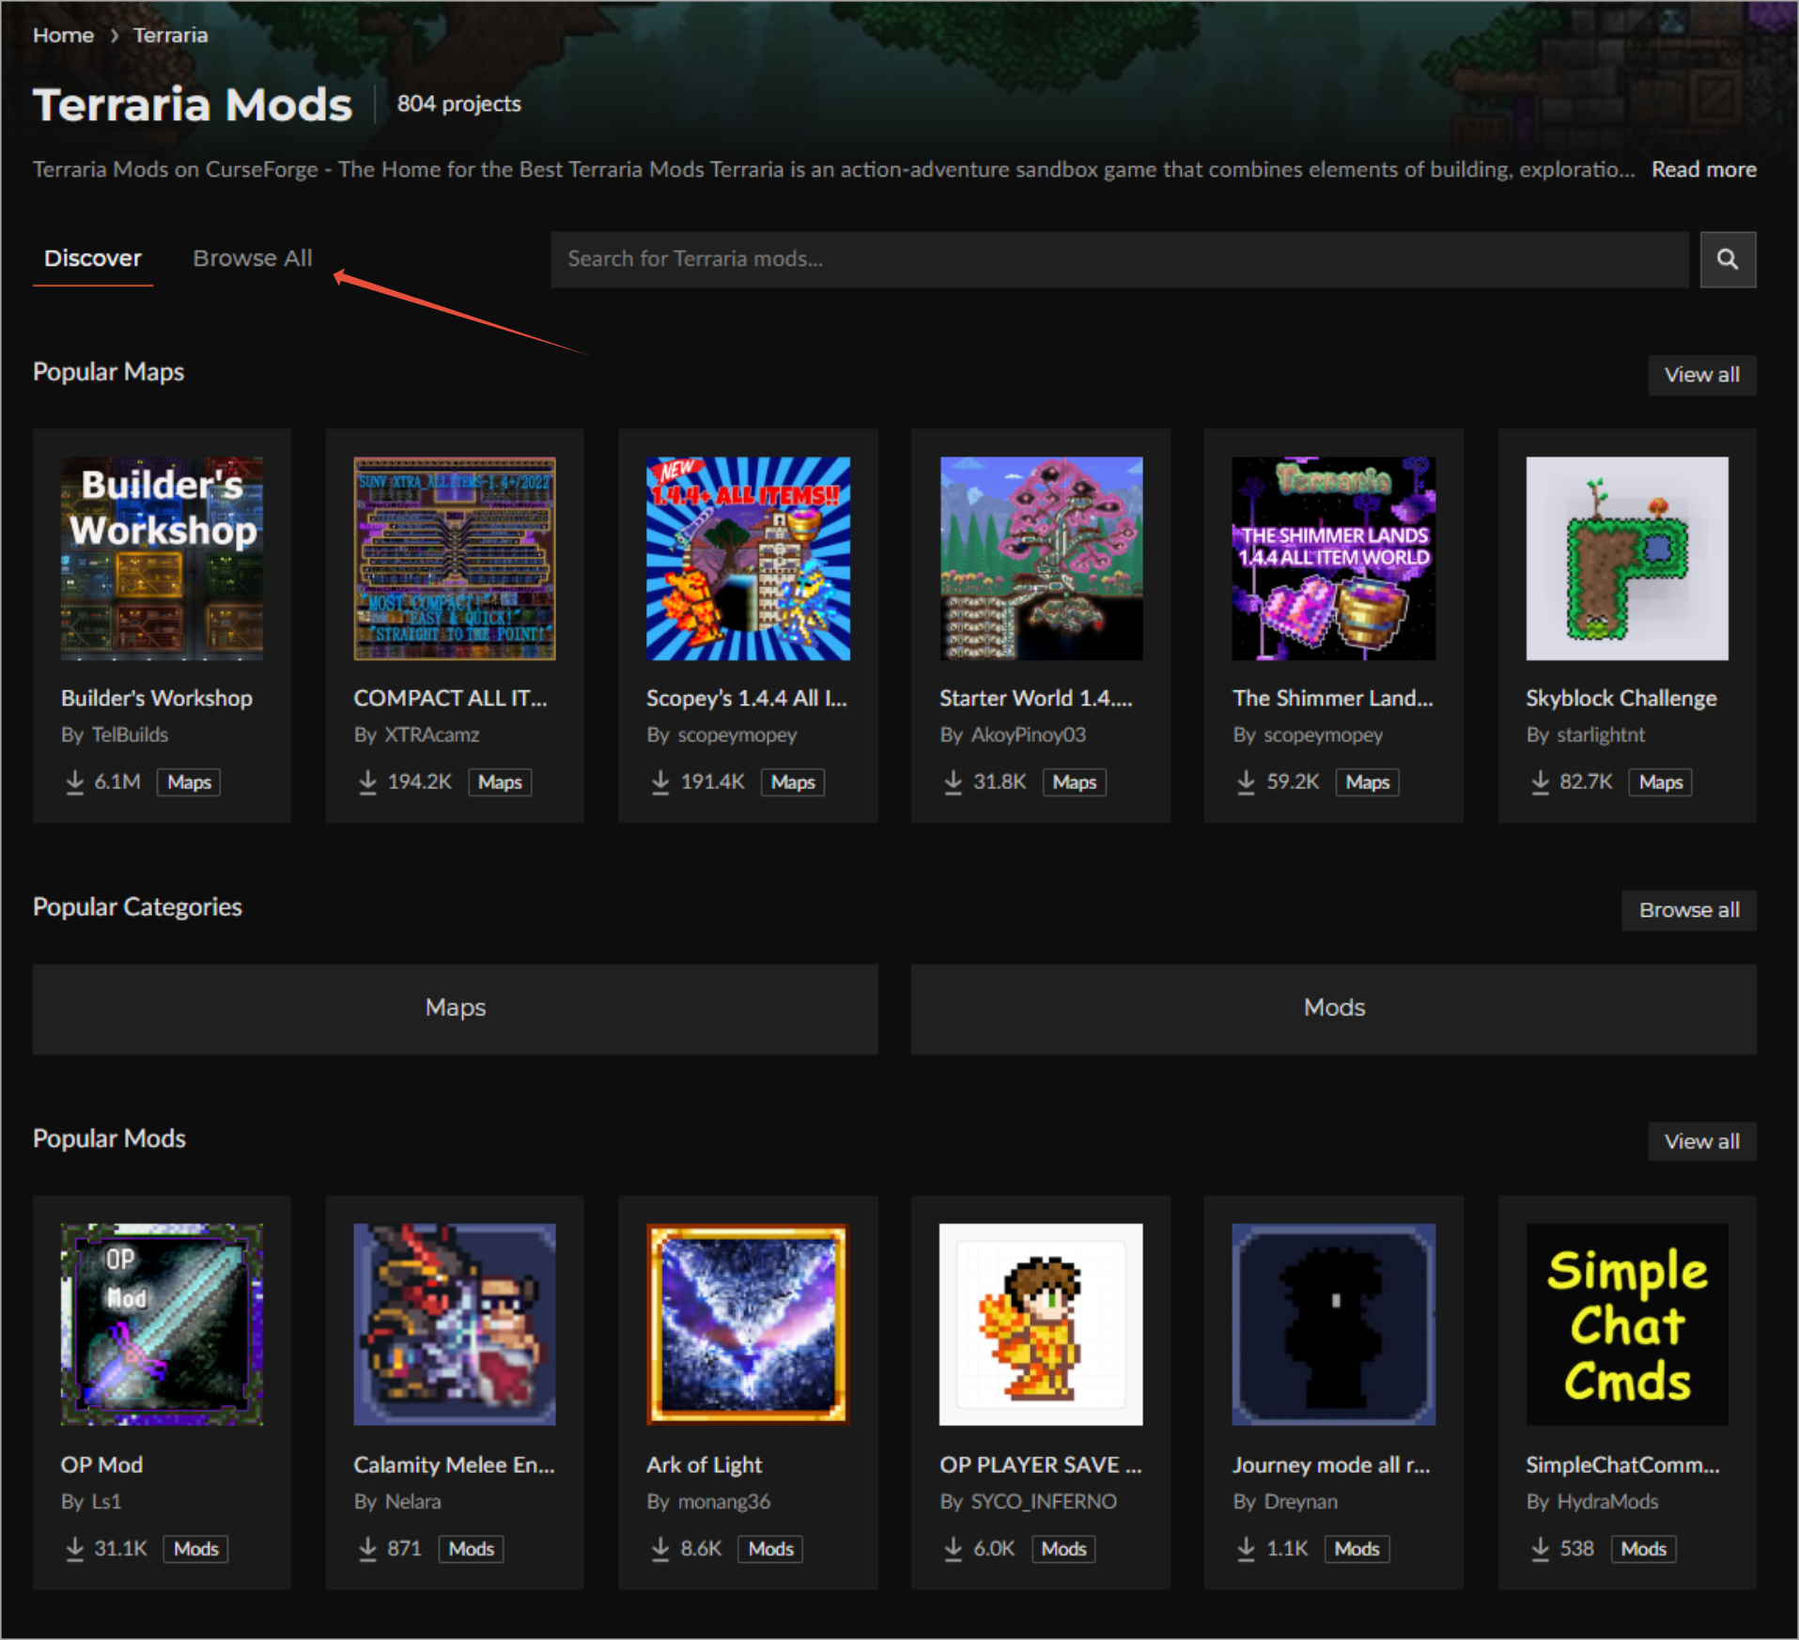1799x1640 pixels.
Task: Open Builder's Workshop thumbnail
Action: (162, 559)
